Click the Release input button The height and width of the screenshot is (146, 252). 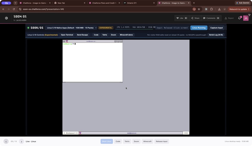162,141
